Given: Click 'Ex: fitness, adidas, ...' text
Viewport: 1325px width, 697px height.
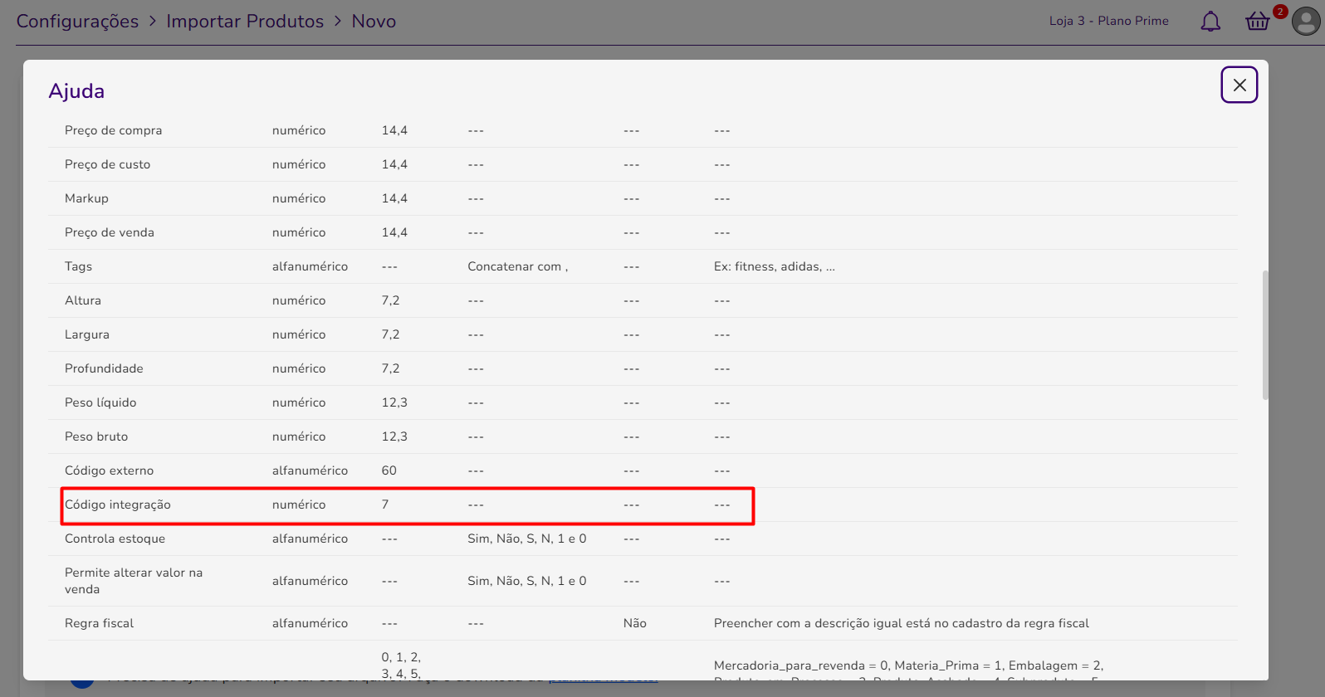Looking at the screenshot, I should coord(775,266).
